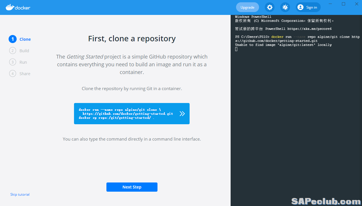Click the Sign in button
Image resolution: width=362 pixels, height=206 pixels.
pos(311,7)
